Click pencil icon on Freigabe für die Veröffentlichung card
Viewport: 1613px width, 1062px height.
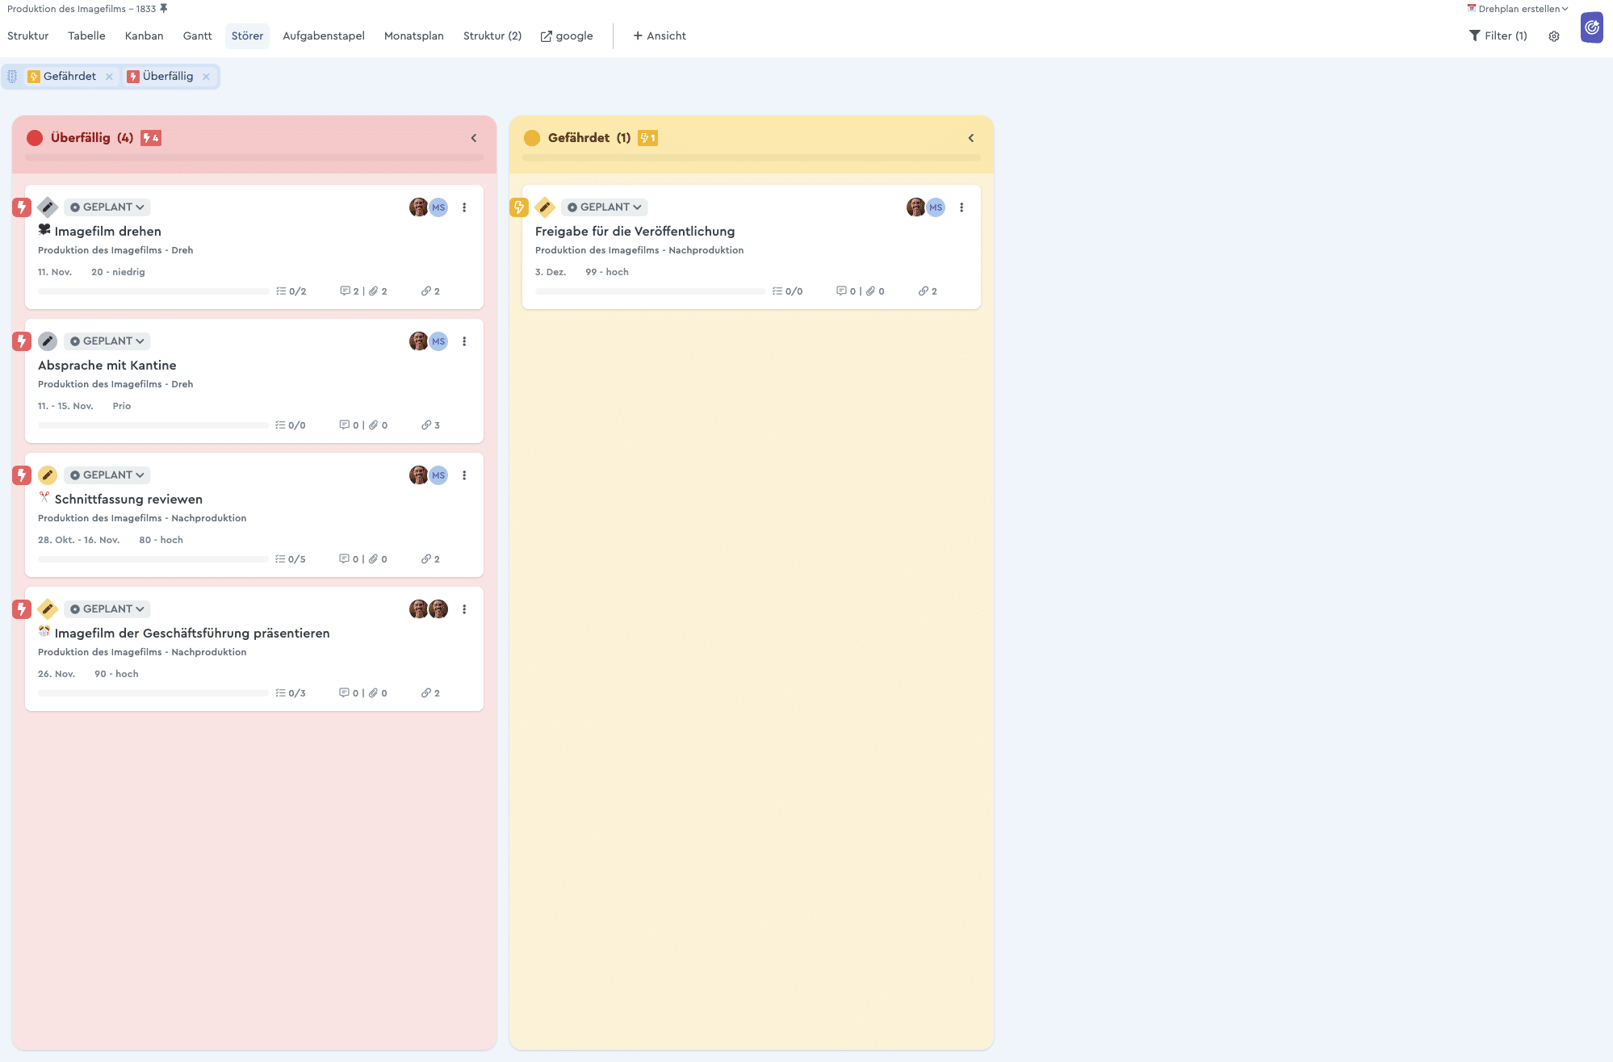coord(545,207)
